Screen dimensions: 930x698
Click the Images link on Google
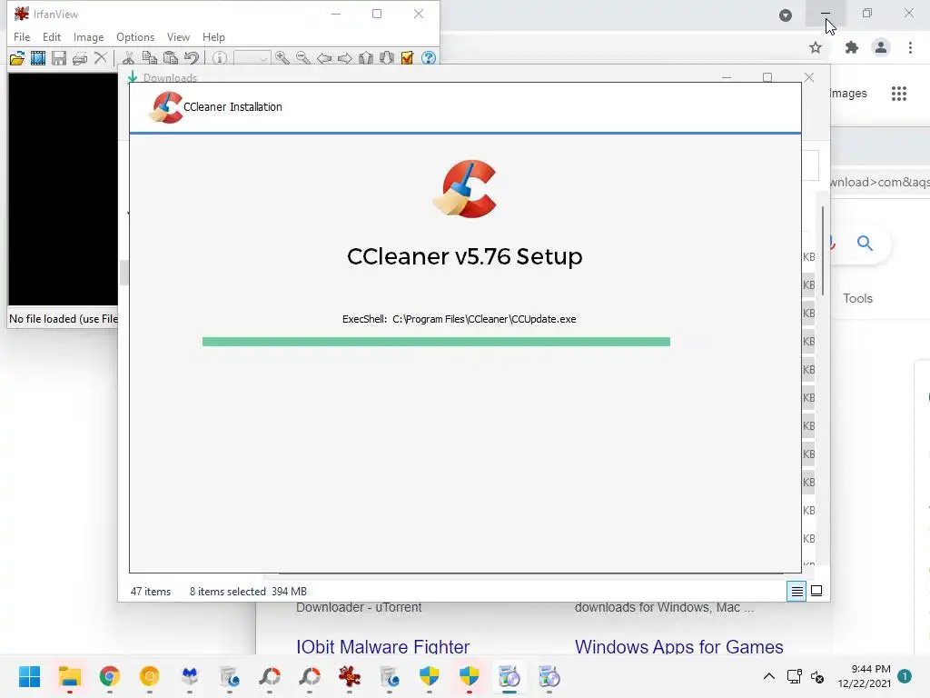point(848,94)
